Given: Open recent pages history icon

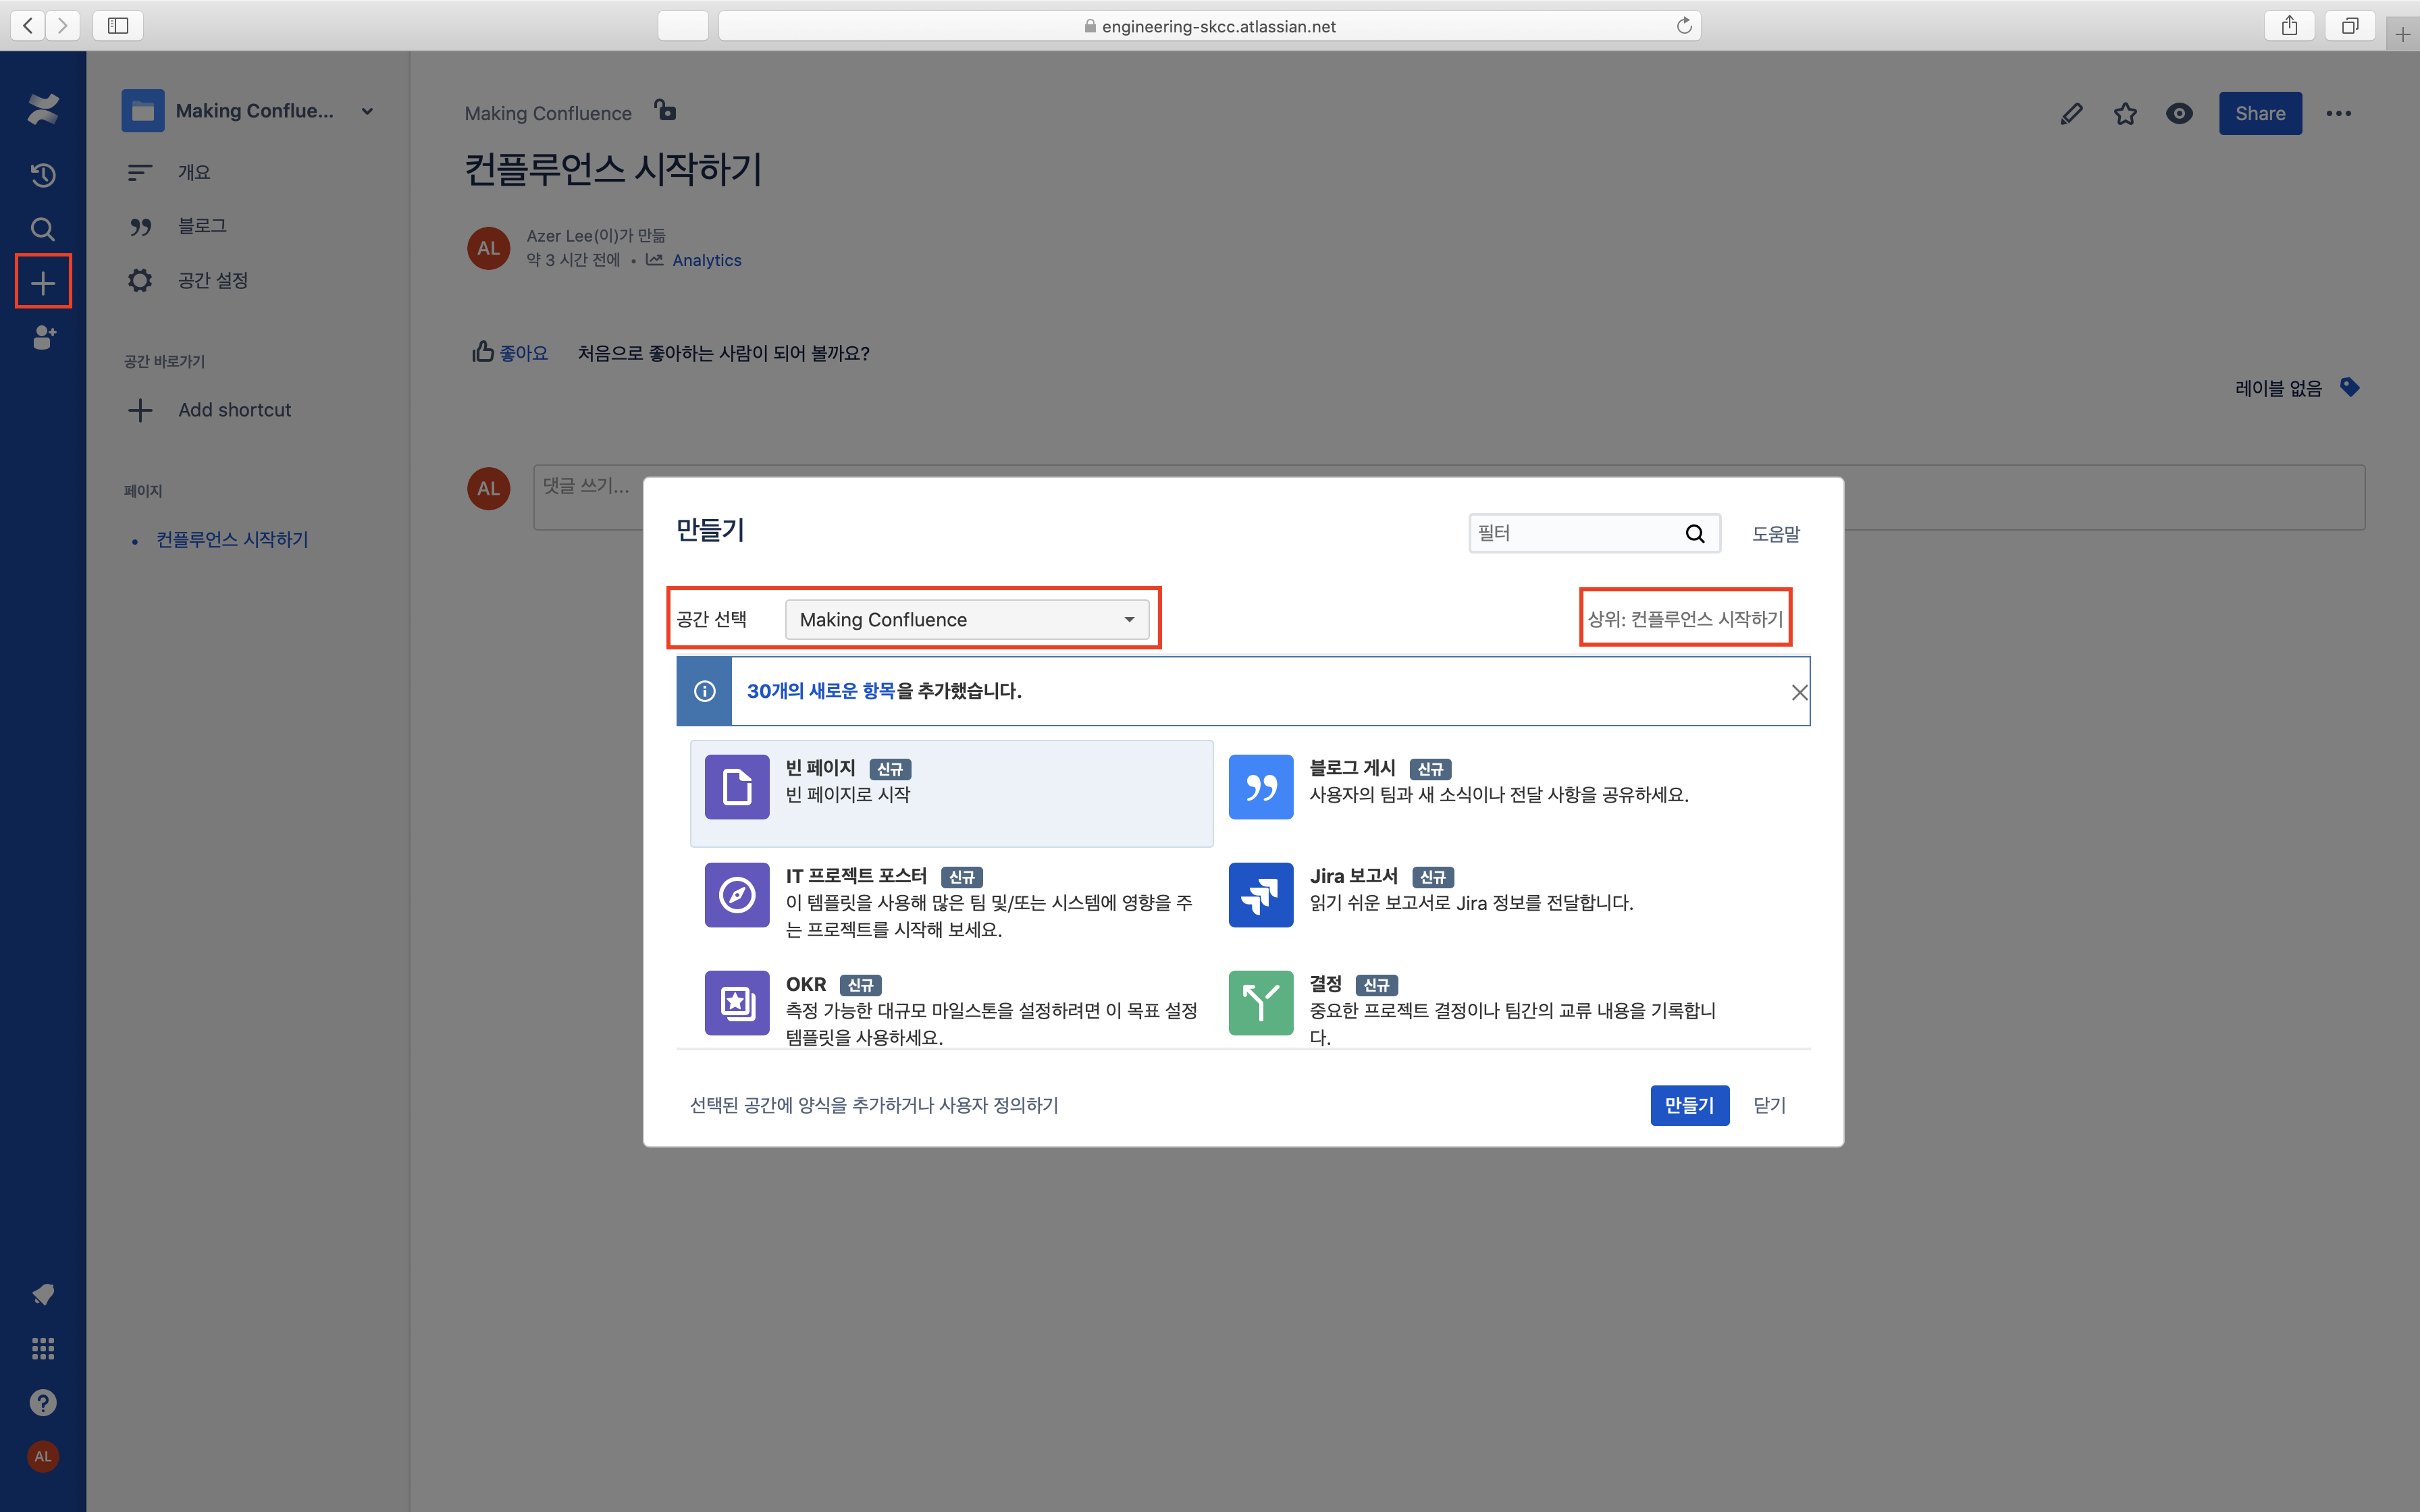Looking at the screenshot, I should pyautogui.click(x=43, y=175).
